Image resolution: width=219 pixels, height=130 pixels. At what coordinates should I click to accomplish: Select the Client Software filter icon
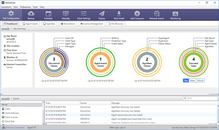point(3,113)
